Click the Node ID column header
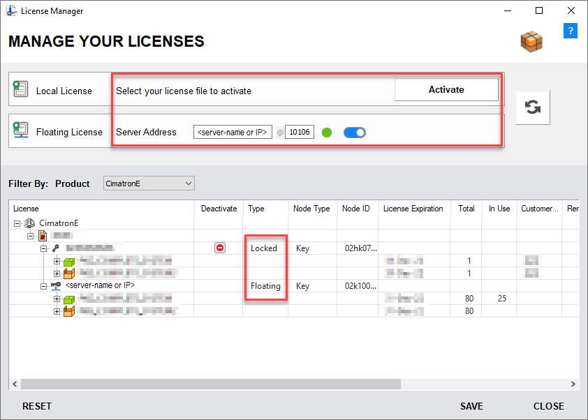The height and width of the screenshot is (420, 588). pos(358,209)
